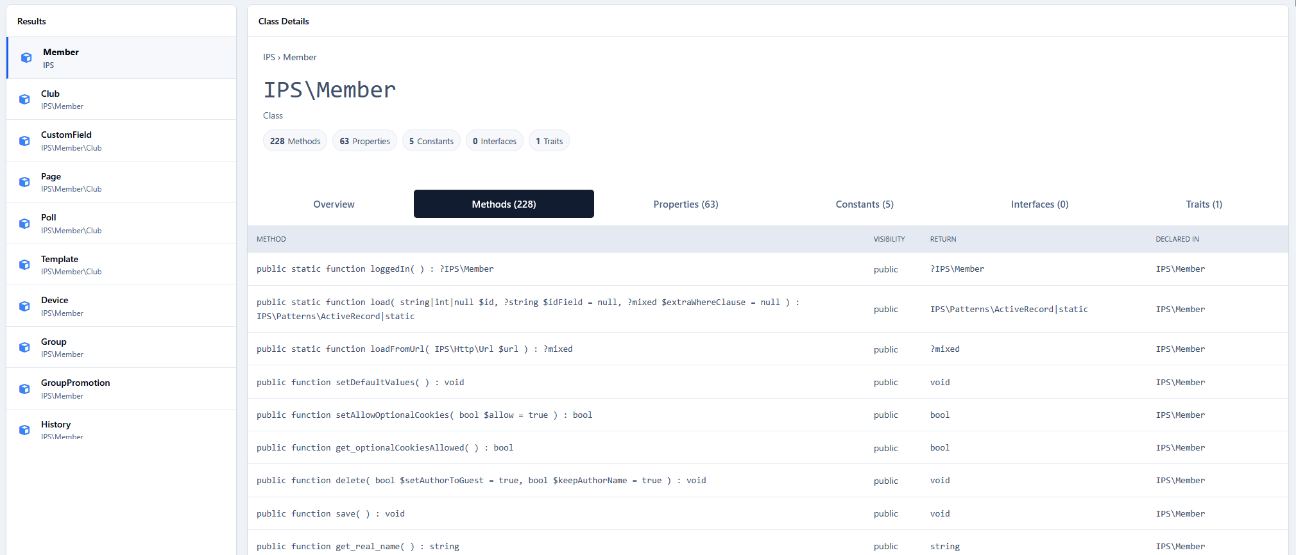Select the Methods (228) tab
1296x555 pixels.
click(504, 204)
